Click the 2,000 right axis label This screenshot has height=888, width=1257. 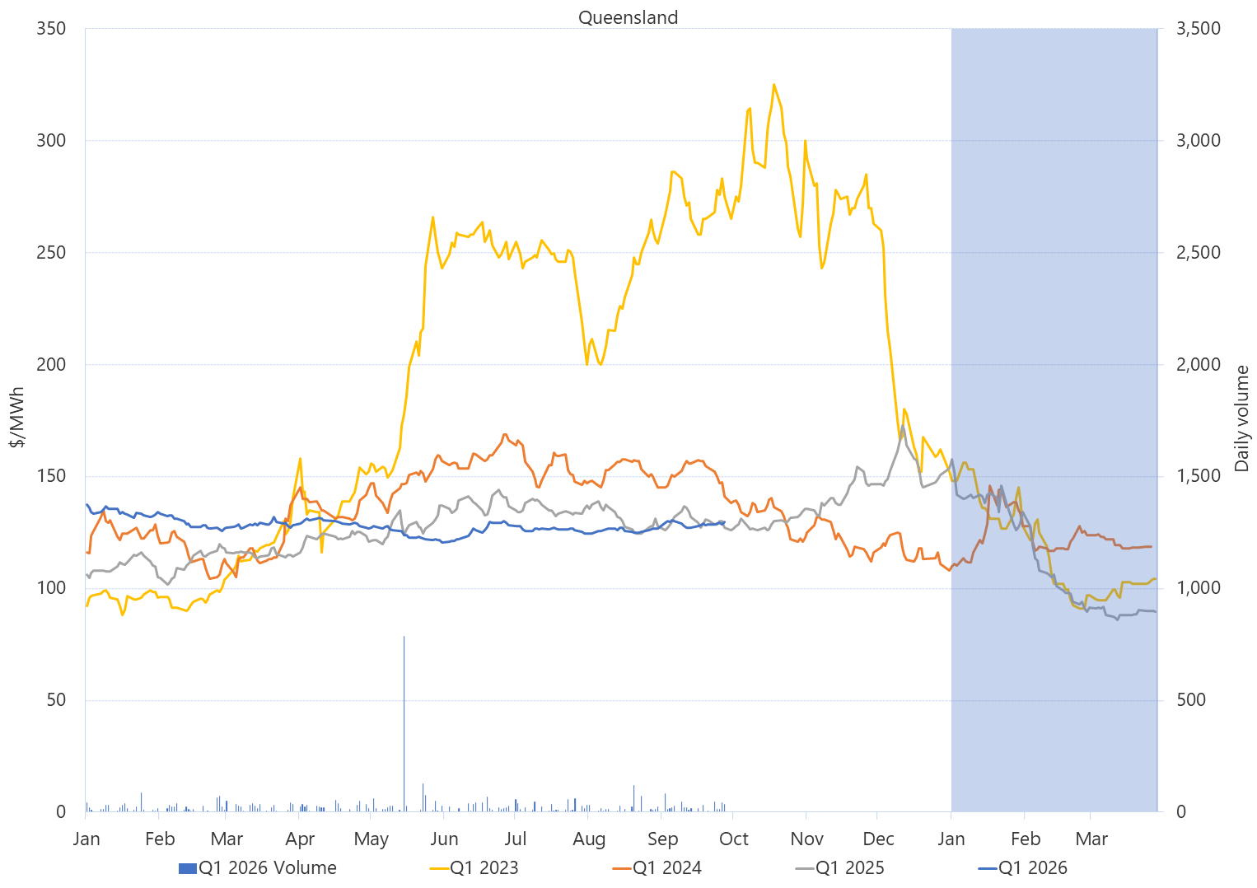pos(1198,364)
